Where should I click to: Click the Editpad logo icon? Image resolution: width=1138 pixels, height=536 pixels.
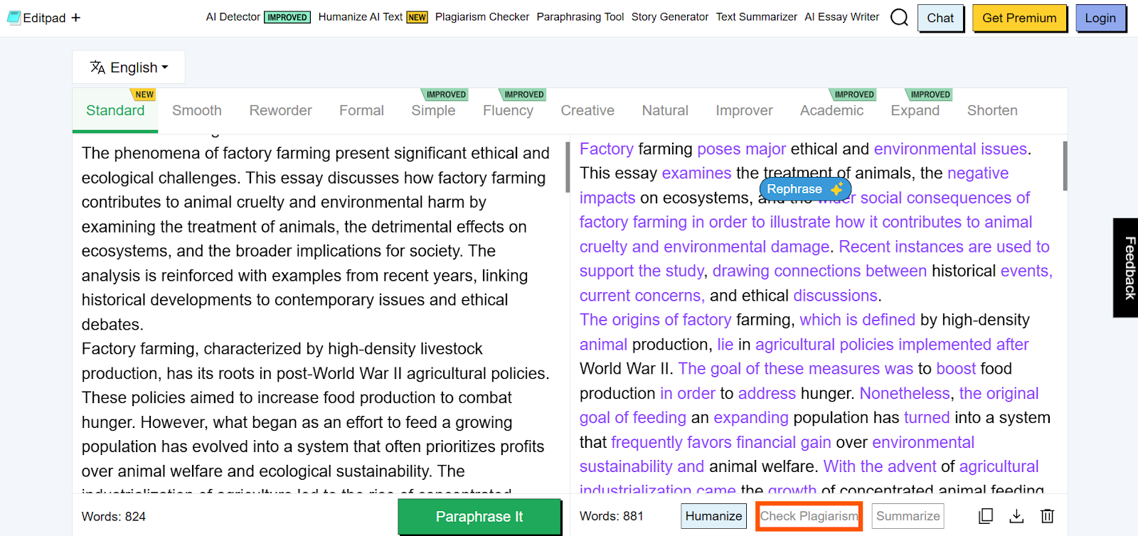14,18
